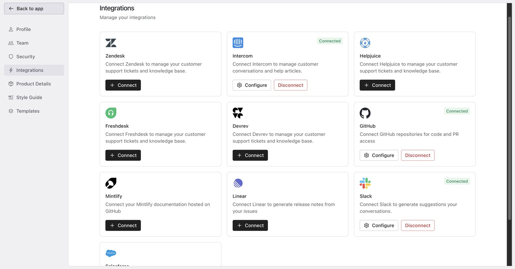The image size is (515, 269).
Task: Click the Team people icon in sidebar
Action: click(11, 43)
